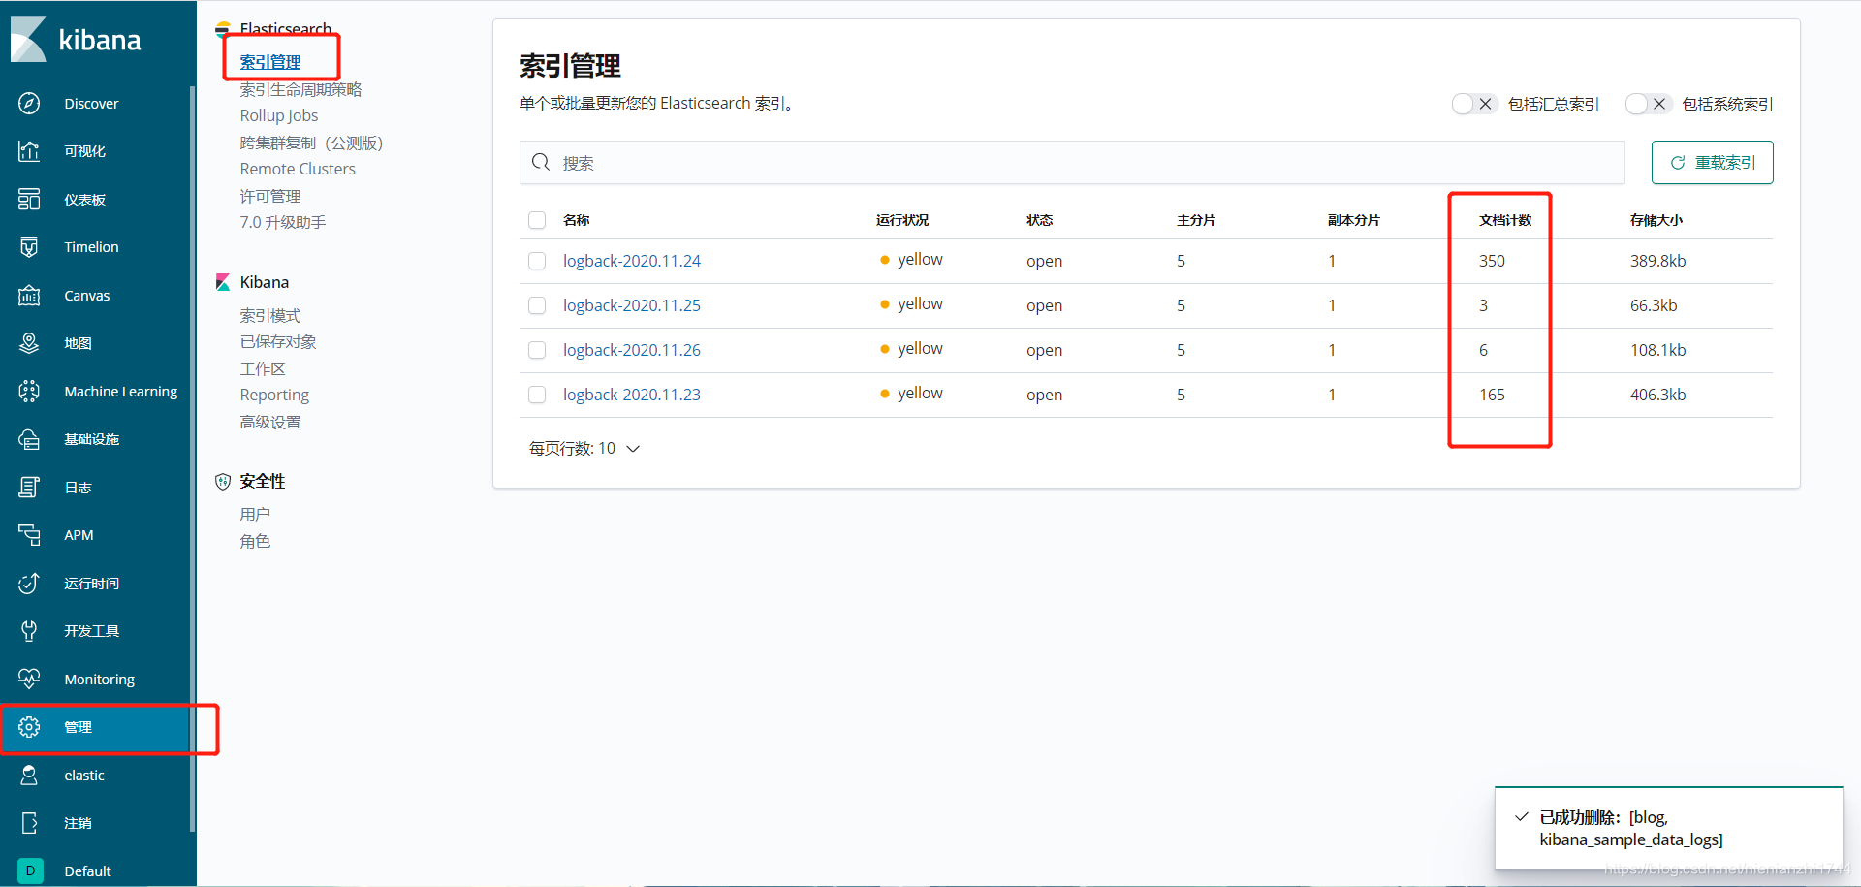This screenshot has width=1861, height=887.
Task: Open 角色 under 安全性 section
Action: (x=255, y=541)
